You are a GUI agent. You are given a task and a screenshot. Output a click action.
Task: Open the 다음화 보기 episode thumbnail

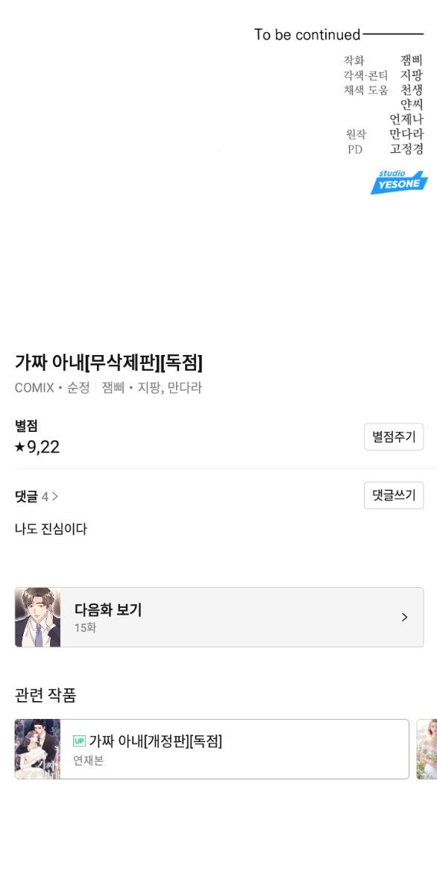37,618
